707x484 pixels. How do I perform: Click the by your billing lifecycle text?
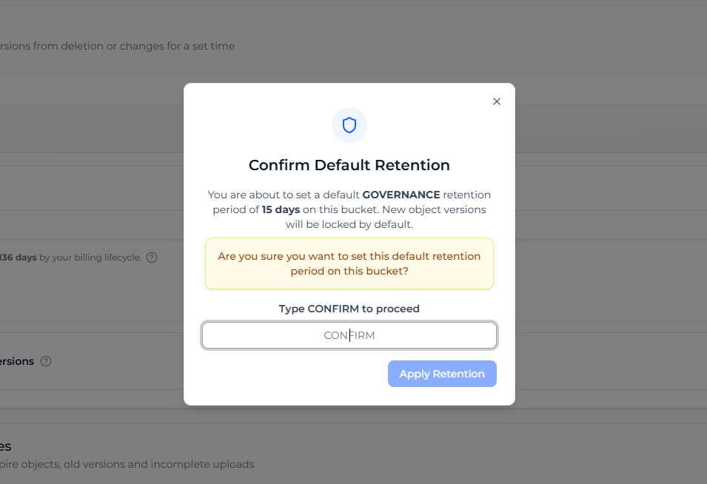tap(90, 258)
